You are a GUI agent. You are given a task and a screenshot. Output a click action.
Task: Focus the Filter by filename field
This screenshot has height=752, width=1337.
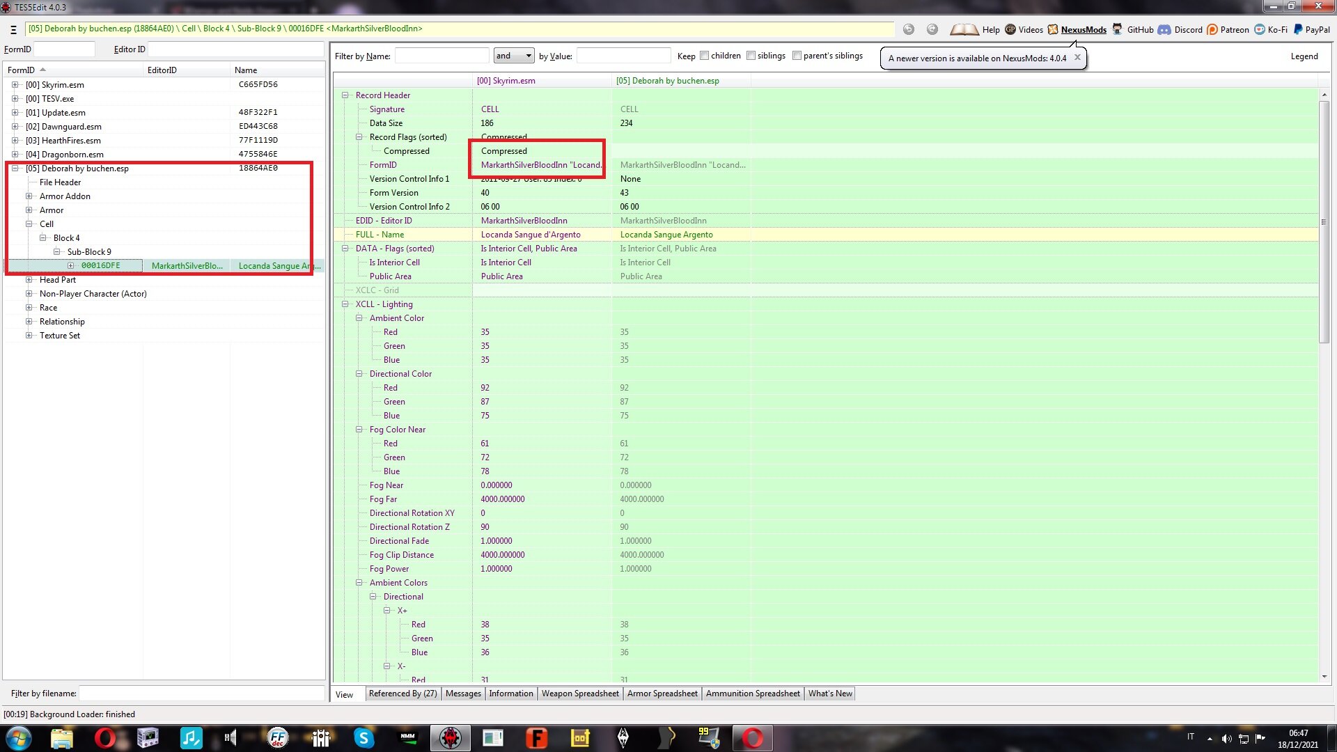click(x=202, y=694)
